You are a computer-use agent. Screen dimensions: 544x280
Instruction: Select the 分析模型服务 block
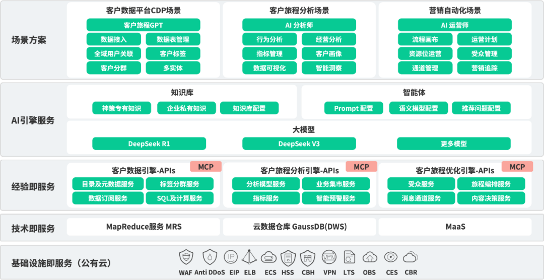tap(266, 184)
